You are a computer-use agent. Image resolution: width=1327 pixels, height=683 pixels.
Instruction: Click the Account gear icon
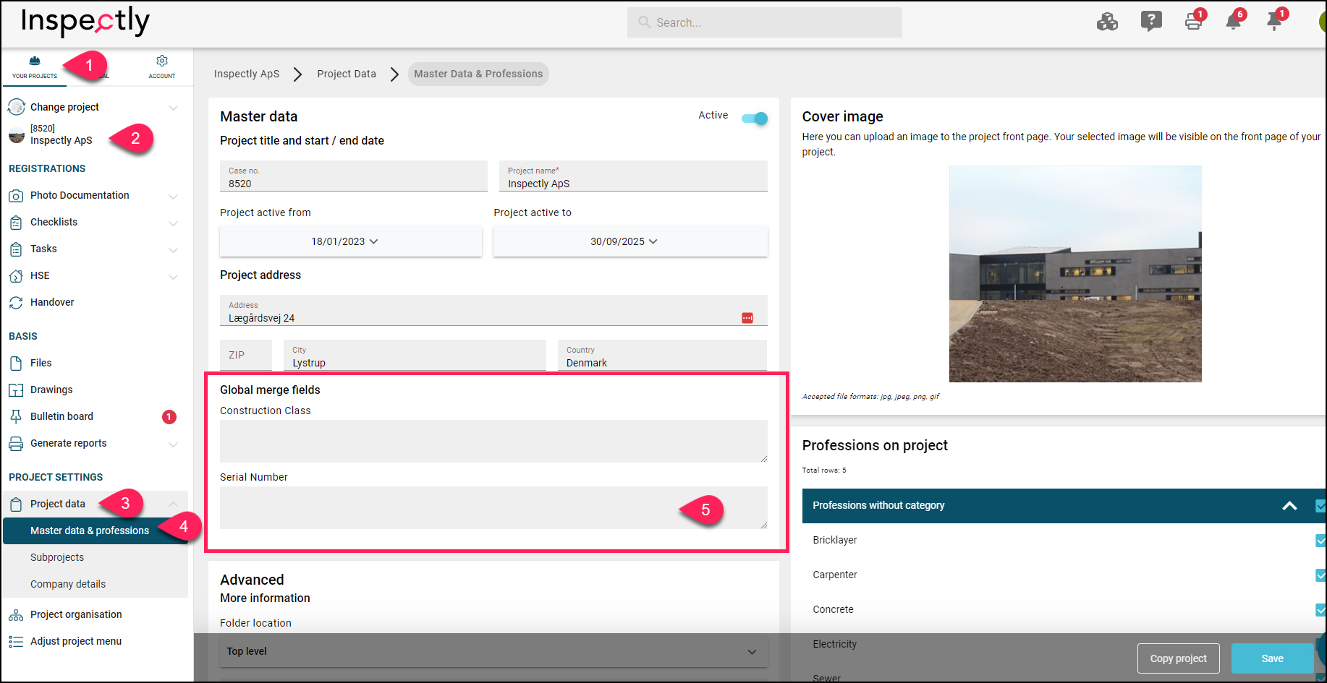pyautogui.click(x=162, y=61)
